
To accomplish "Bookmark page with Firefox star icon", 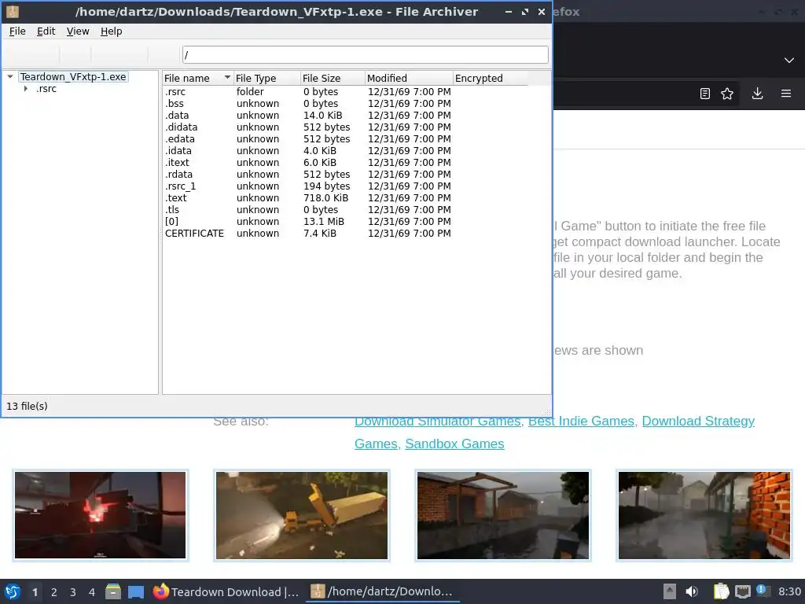I will [727, 94].
